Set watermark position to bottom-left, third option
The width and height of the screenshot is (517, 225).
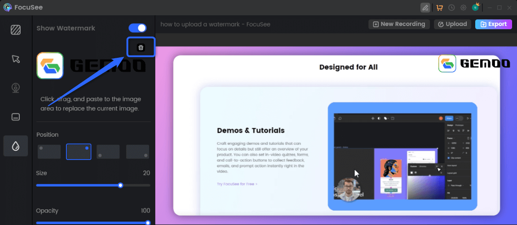tap(108, 151)
